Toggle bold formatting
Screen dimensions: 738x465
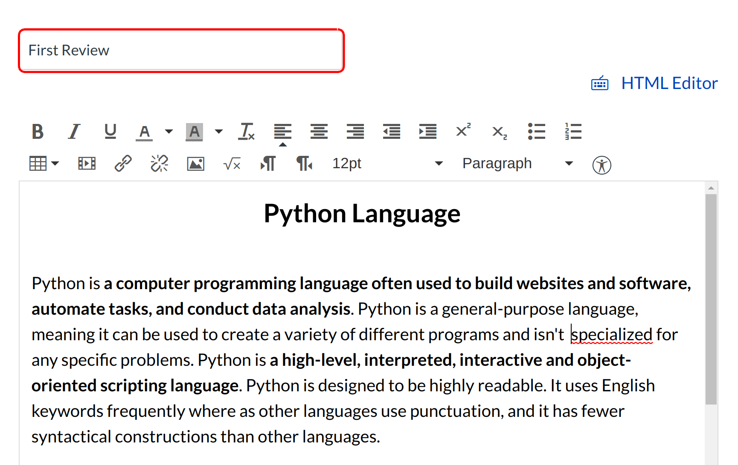tap(38, 132)
